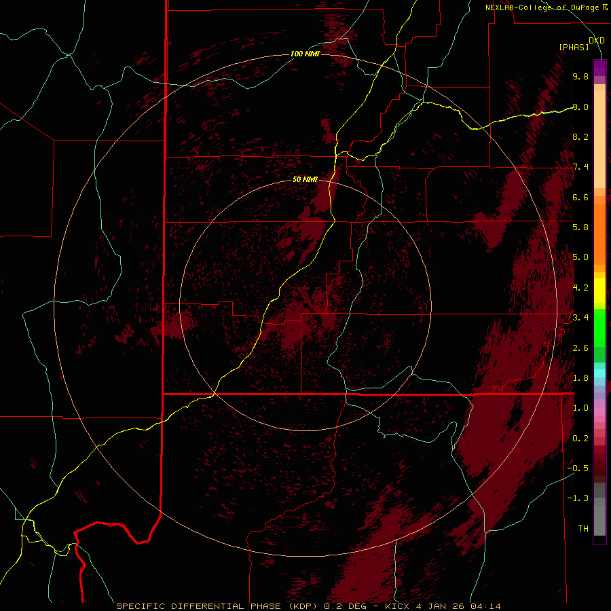Pick the purple segment atop the color bar

coord(599,68)
